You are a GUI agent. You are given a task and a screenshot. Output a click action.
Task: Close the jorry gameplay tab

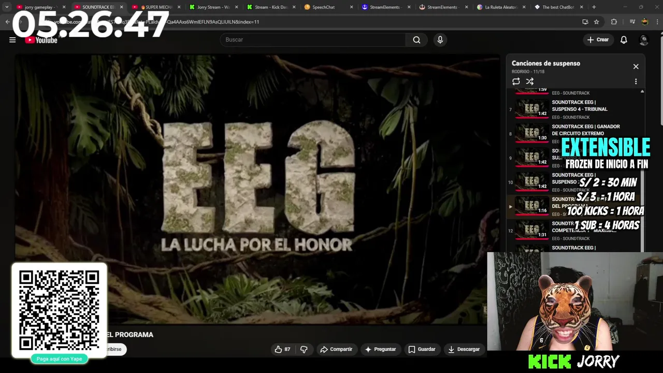[x=64, y=7]
